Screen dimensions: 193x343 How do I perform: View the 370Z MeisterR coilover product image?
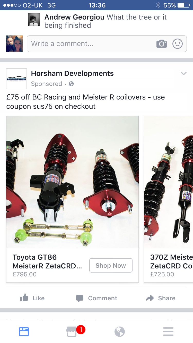tap(169, 182)
